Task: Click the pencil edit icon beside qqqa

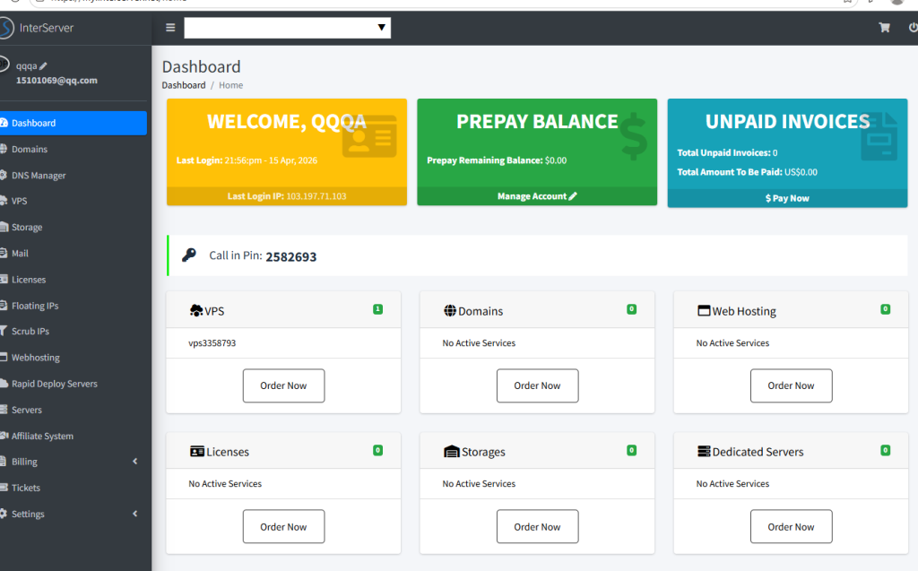Action: coord(43,65)
